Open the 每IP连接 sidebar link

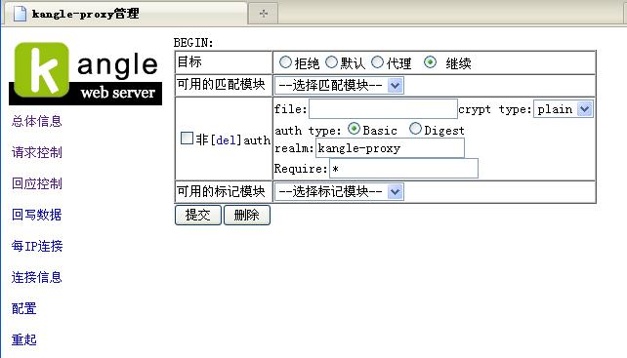(37, 246)
